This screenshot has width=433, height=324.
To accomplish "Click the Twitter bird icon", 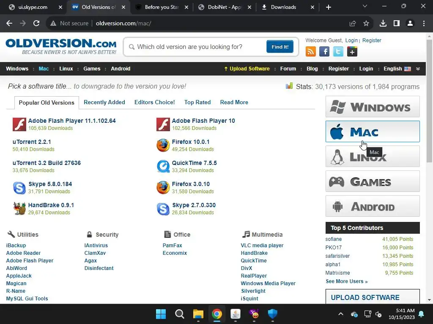I will click(x=338, y=51).
